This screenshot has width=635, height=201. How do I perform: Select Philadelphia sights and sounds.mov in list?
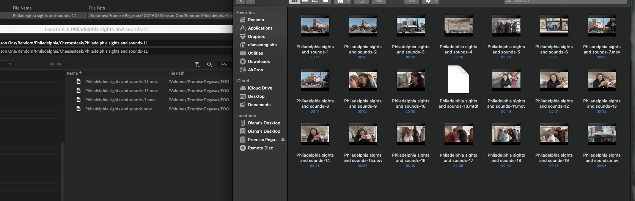(x=118, y=109)
